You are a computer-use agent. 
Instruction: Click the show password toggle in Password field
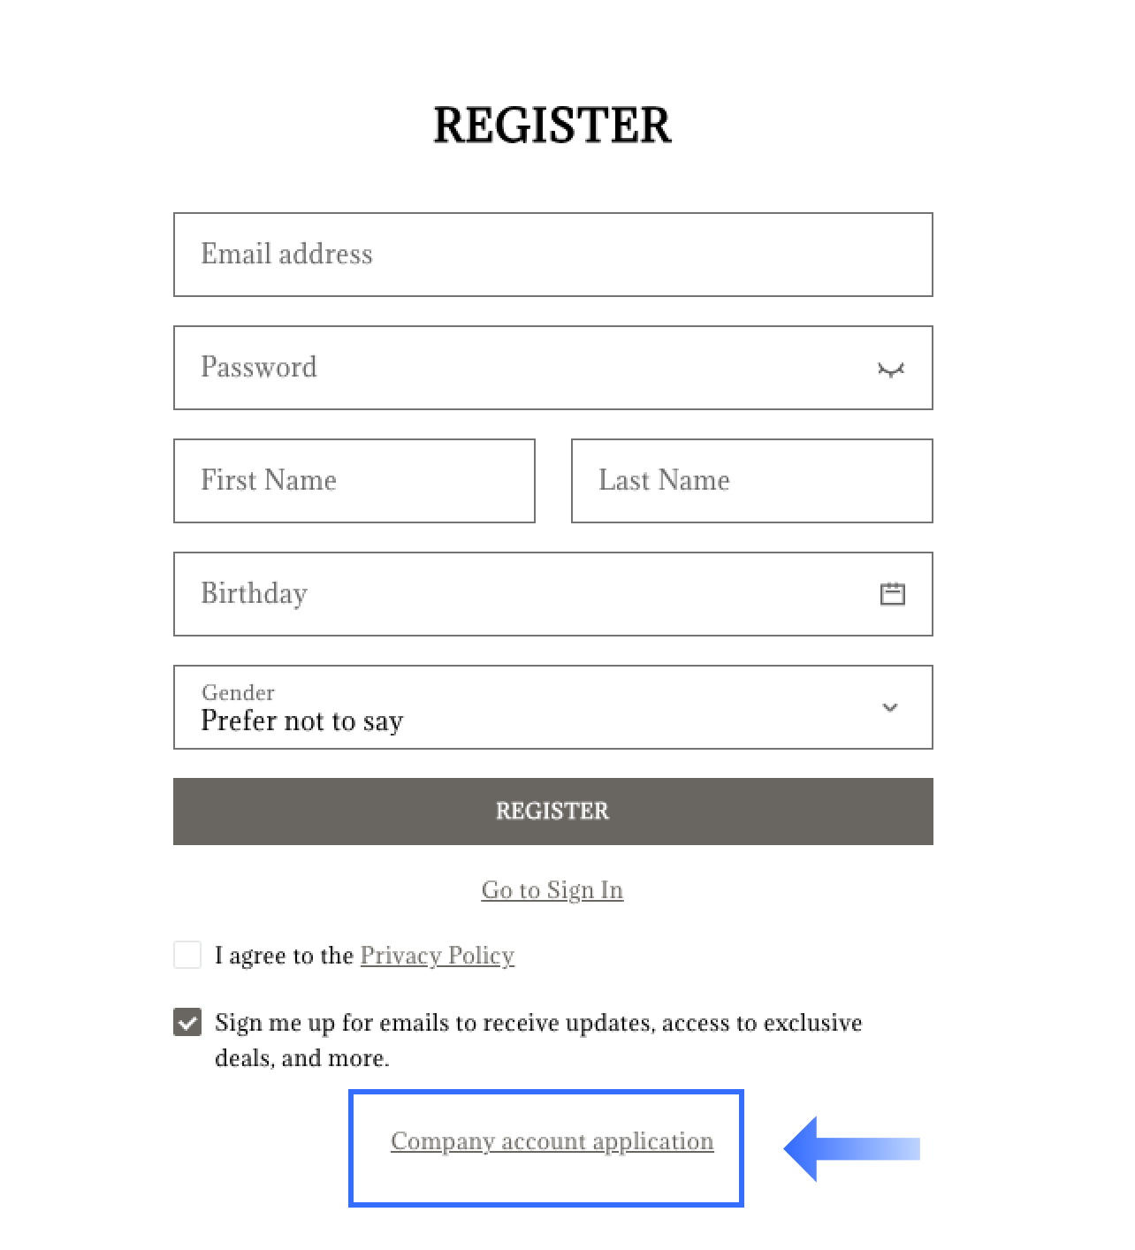coord(892,368)
